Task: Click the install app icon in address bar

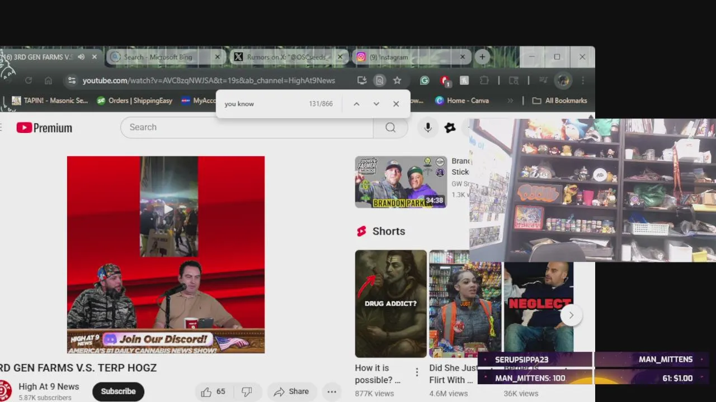Action: pos(362,80)
